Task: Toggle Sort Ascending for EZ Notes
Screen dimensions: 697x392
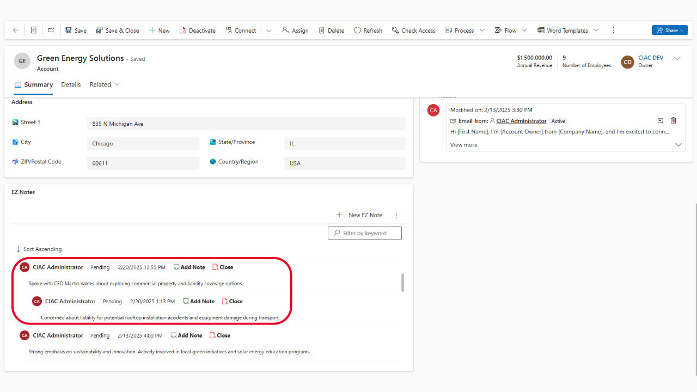Action: pos(39,249)
